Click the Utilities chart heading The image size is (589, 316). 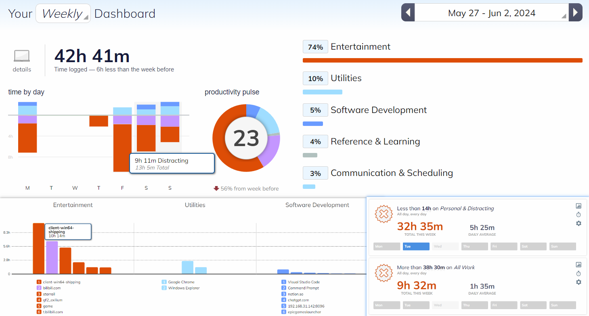(x=195, y=205)
